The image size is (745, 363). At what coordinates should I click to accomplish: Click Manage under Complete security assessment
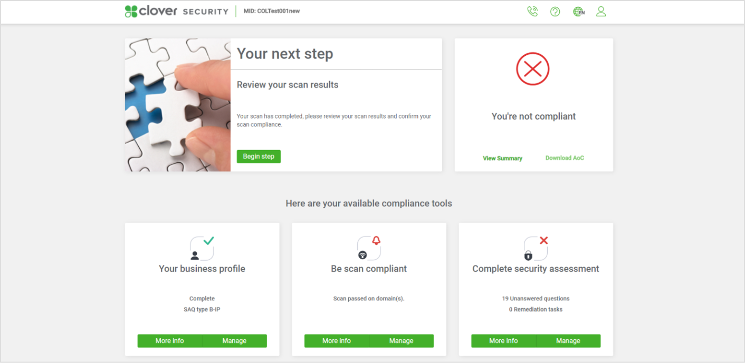[x=568, y=341]
